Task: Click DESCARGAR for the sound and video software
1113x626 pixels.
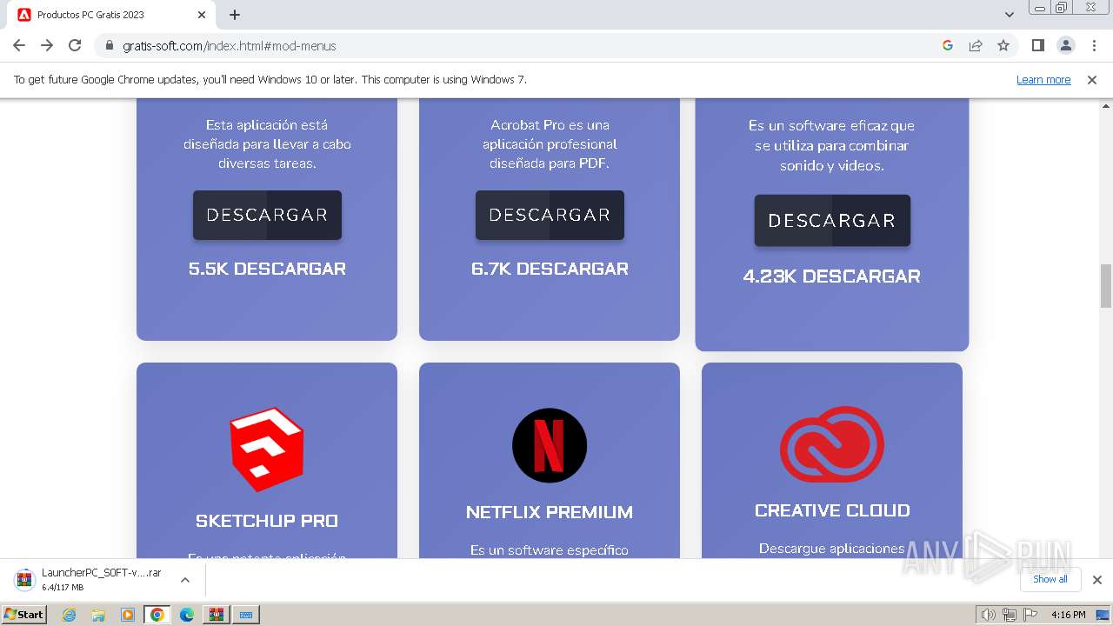Action: pyautogui.click(x=832, y=220)
